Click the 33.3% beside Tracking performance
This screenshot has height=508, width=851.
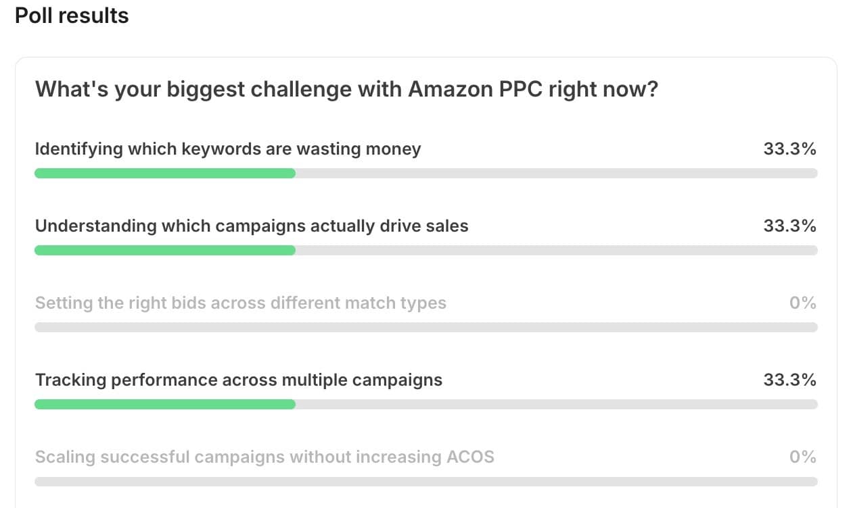[x=789, y=380]
